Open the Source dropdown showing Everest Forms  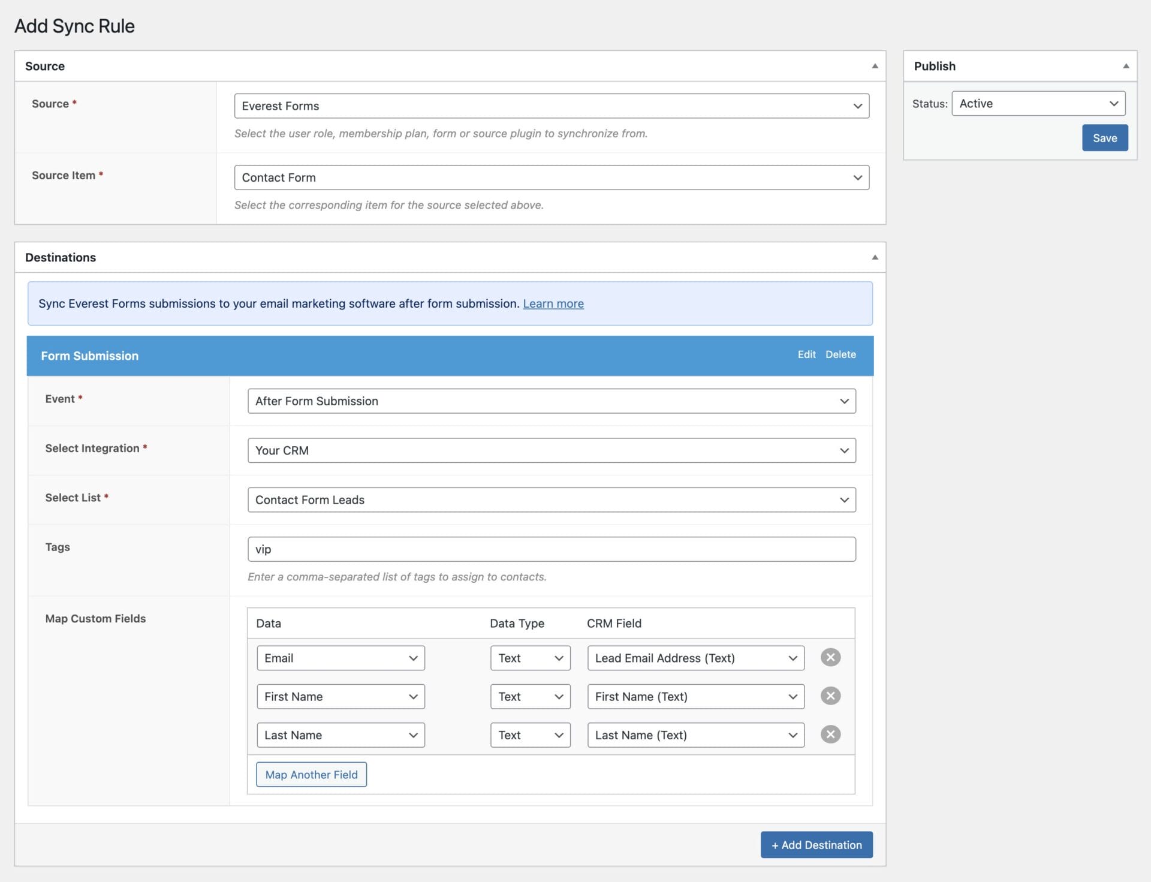coord(552,106)
